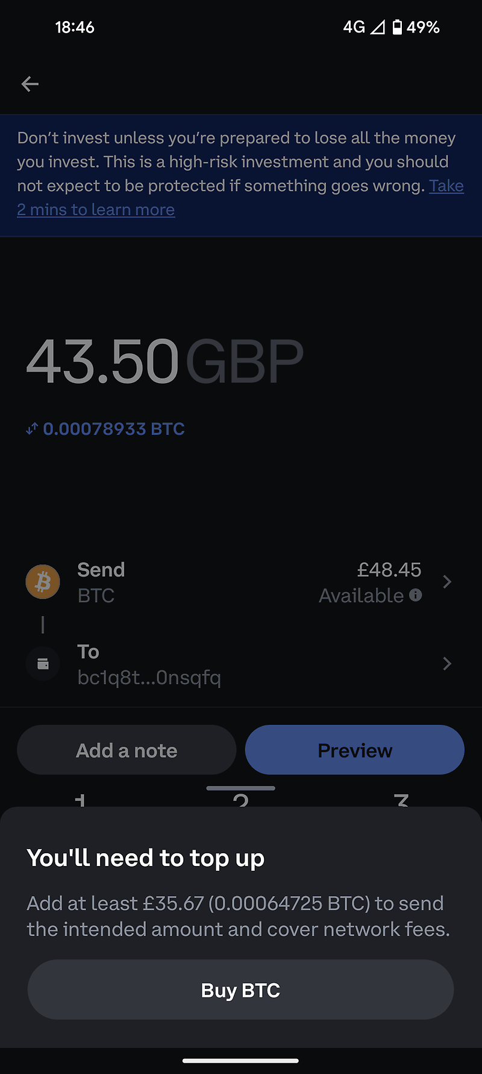Tap the bottom sheet drag handle
The image size is (482, 1074).
[240, 788]
